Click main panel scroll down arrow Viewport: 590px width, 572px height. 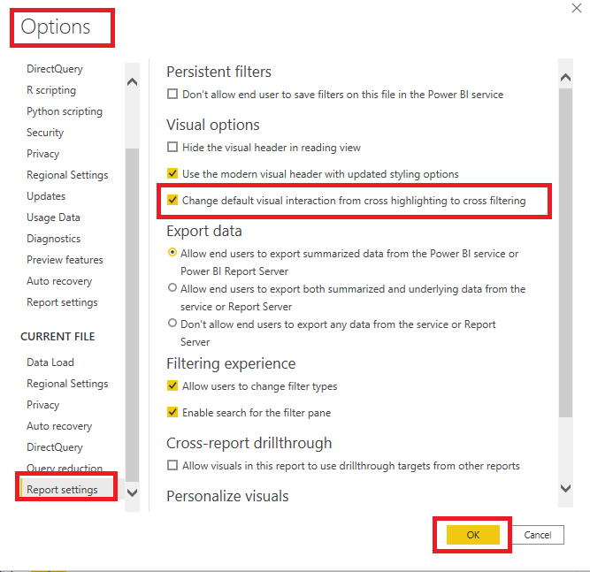pos(565,488)
